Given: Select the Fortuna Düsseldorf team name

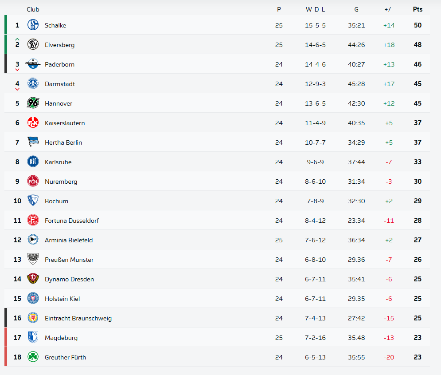Looking at the screenshot, I should pos(72,221).
